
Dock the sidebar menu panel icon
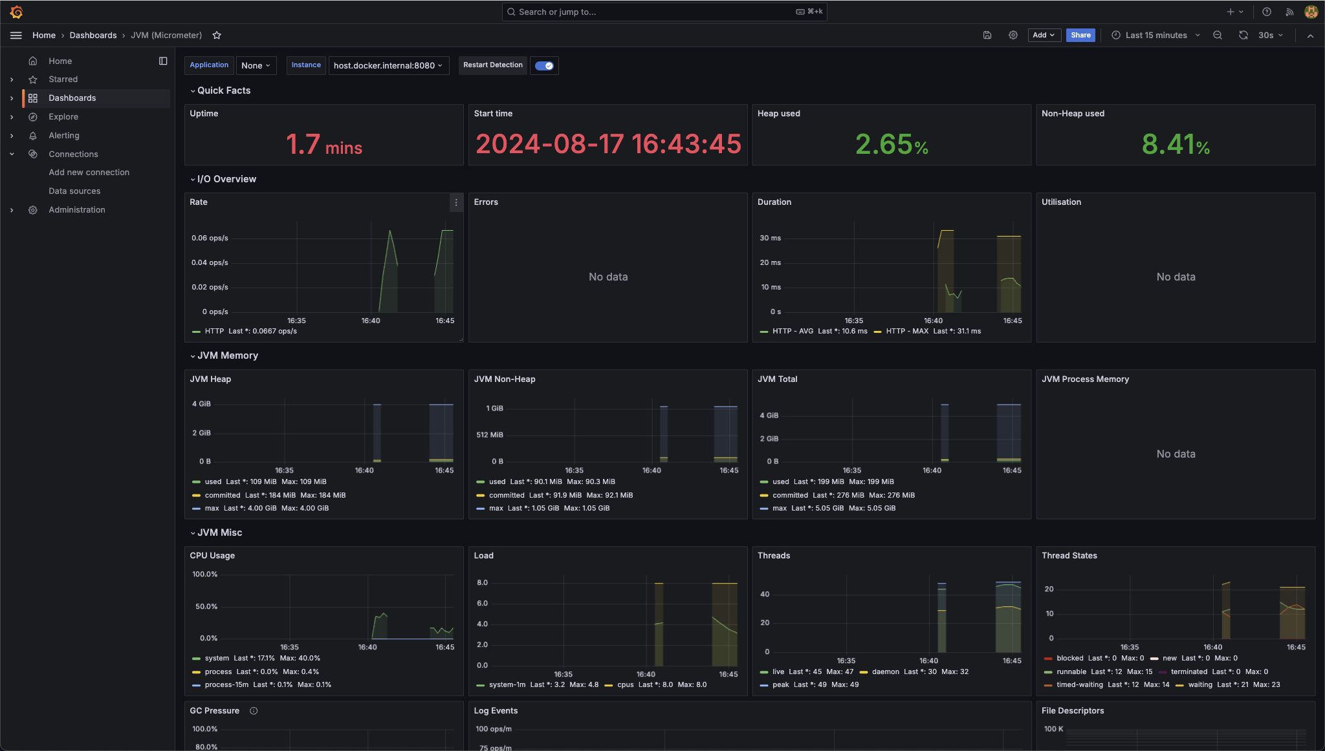(x=163, y=61)
